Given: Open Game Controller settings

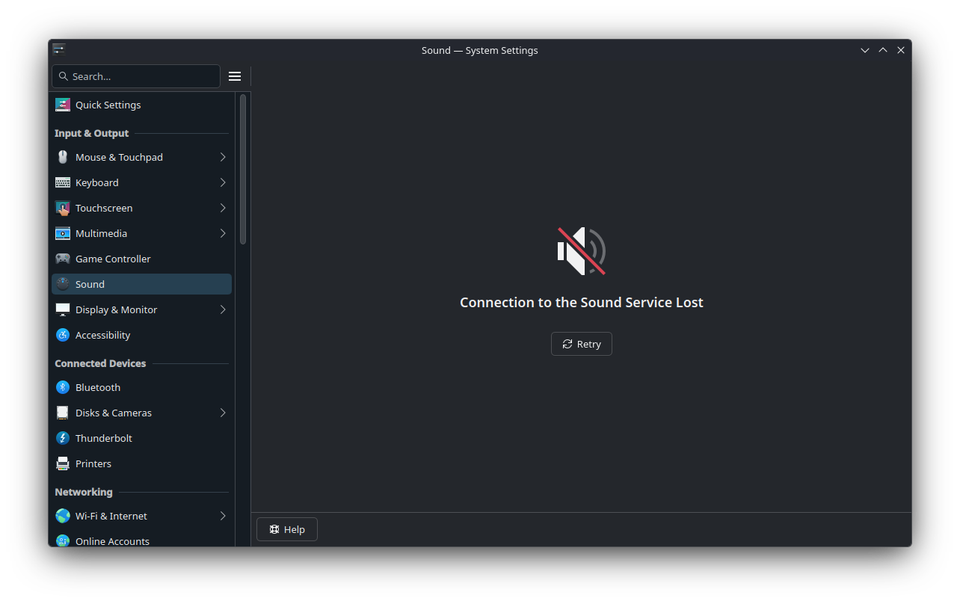Looking at the screenshot, I should [141, 259].
